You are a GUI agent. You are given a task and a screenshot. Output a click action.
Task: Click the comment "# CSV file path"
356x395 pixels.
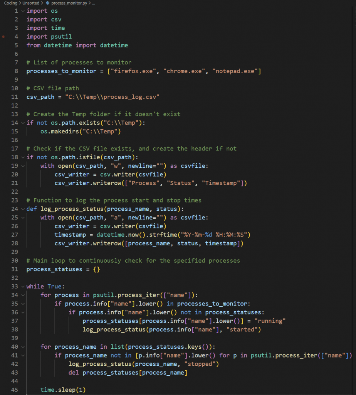click(52, 88)
